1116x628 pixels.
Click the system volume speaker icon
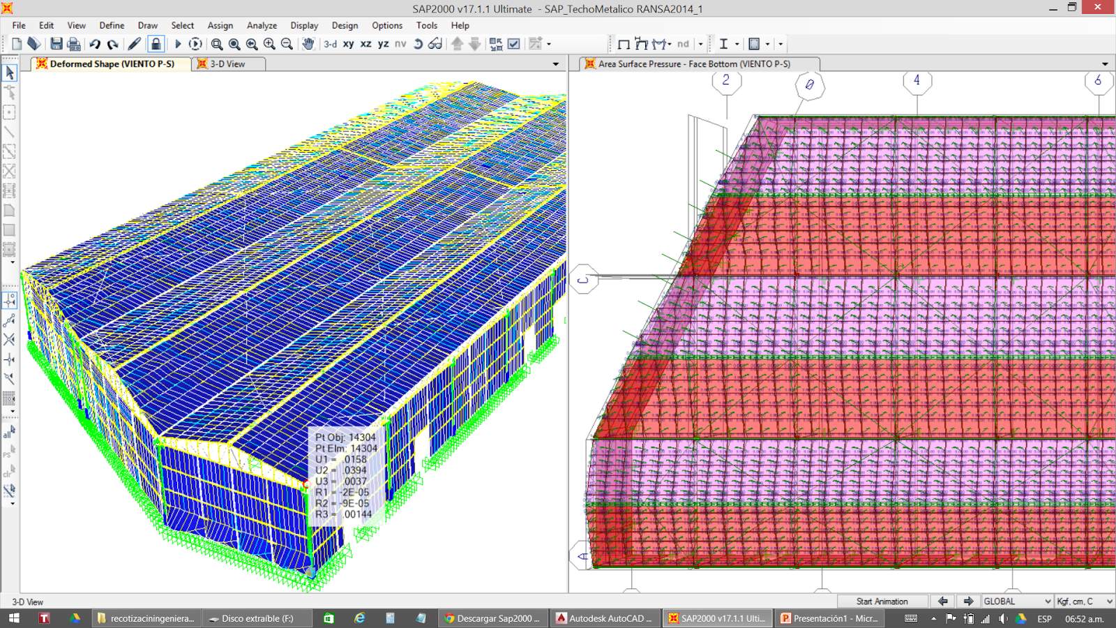(1002, 618)
